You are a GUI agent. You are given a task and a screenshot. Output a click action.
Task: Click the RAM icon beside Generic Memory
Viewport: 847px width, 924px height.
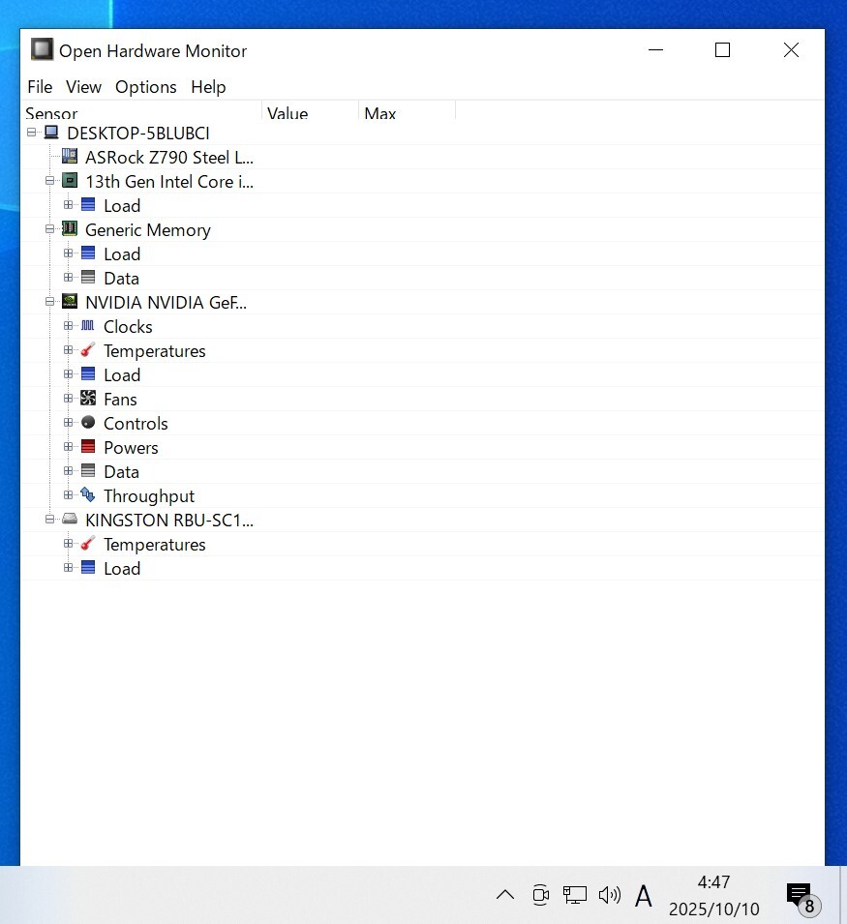70,228
